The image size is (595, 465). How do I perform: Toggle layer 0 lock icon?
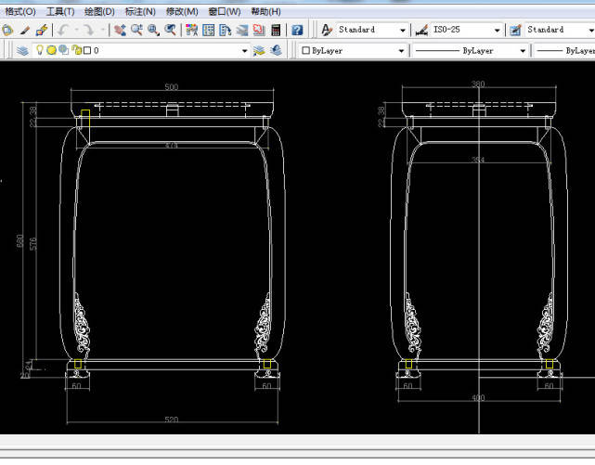point(75,50)
